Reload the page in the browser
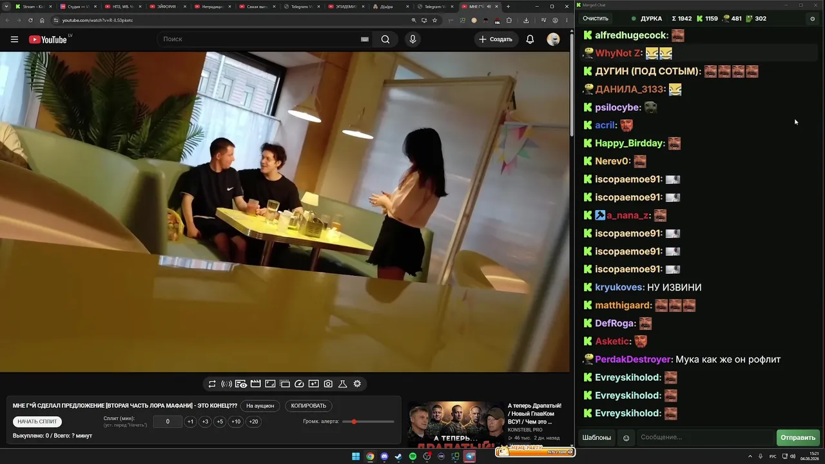This screenshot has height=464, width=825. 30,20
